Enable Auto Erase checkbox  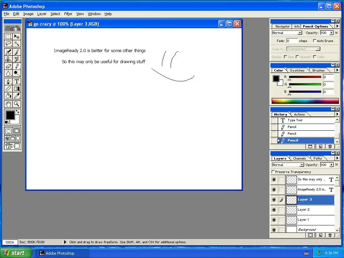[314, 41]
